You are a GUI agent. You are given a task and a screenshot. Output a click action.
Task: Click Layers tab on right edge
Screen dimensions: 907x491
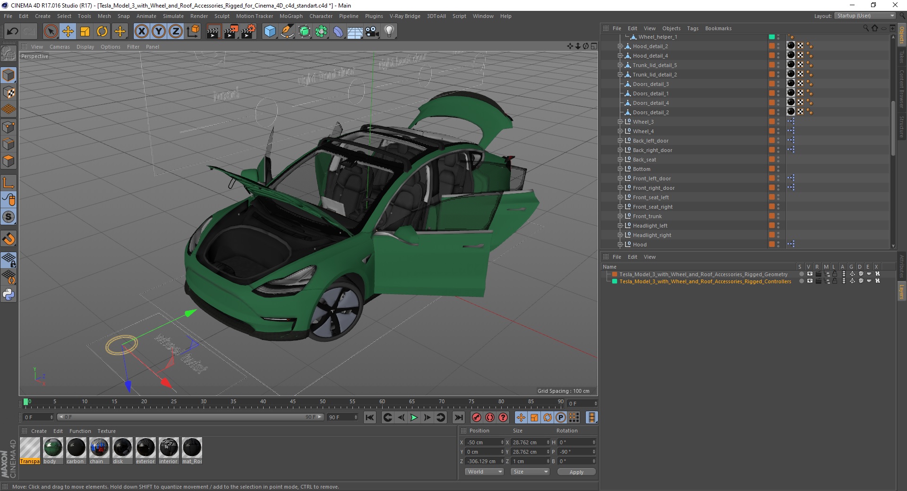[x=901, y=292]
